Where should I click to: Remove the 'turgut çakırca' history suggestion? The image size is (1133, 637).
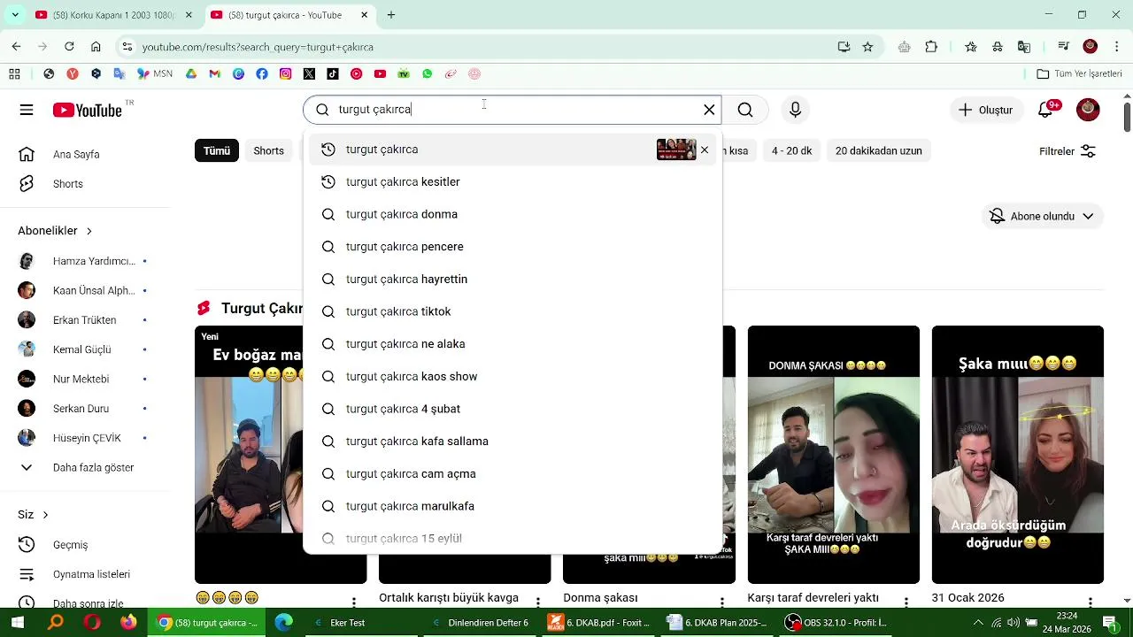[x=705, y=150]
